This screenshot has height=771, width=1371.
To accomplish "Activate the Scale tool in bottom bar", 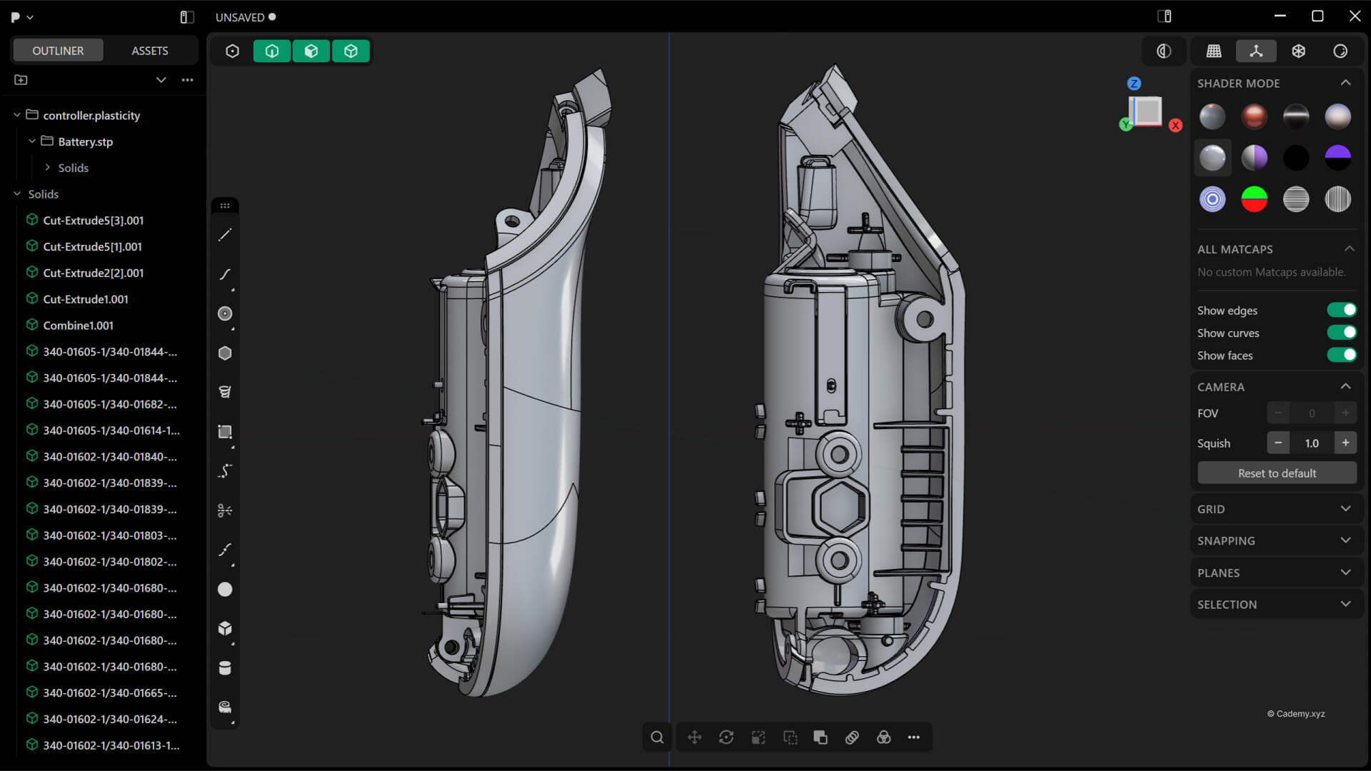I will coord(758,737).
